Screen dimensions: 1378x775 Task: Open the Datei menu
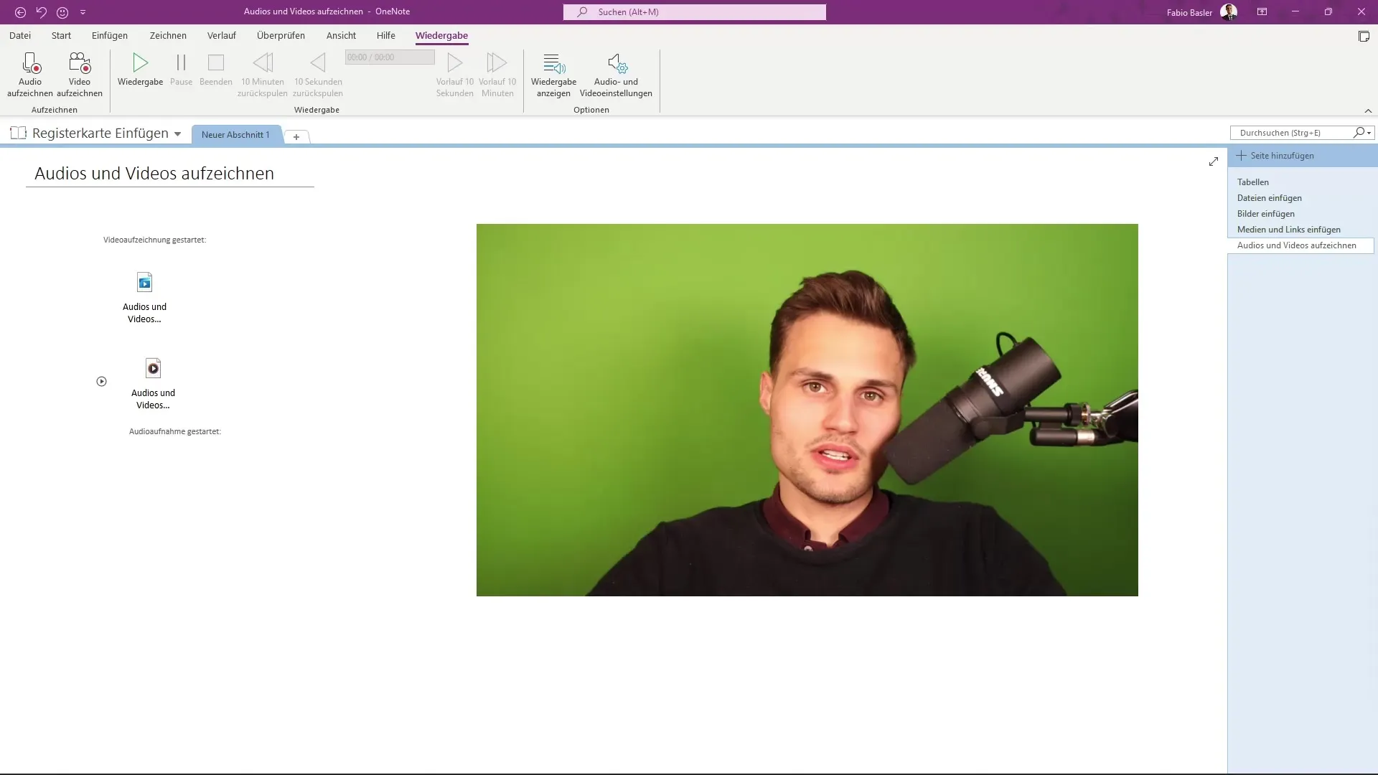coord(20,35)
